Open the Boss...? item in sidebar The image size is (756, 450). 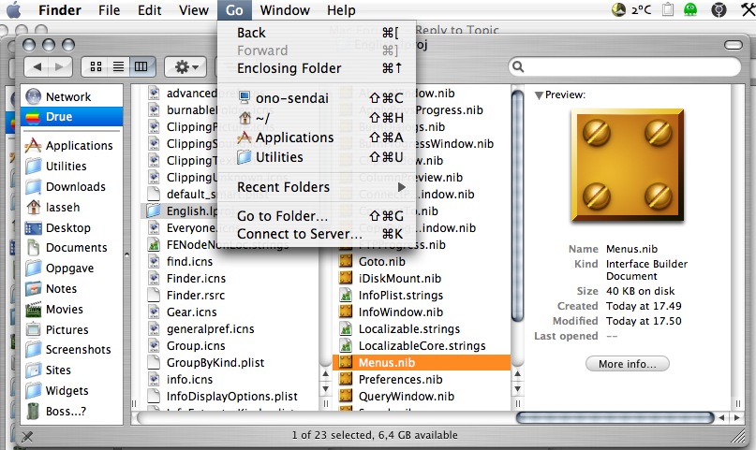pyautogui.click(x=71, y=412)
